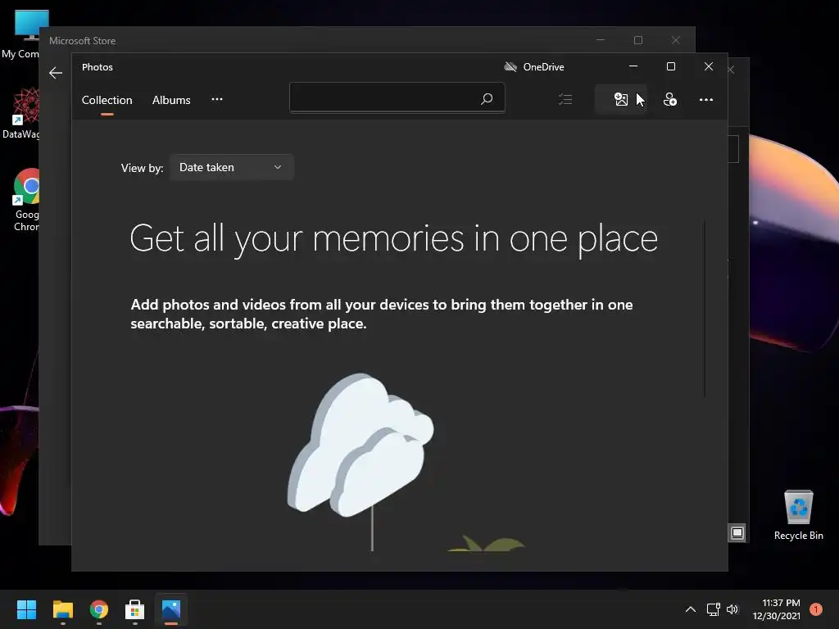The image size is (839, 629).
Task: Switch to the Albums tab
Action: (171, 100)
